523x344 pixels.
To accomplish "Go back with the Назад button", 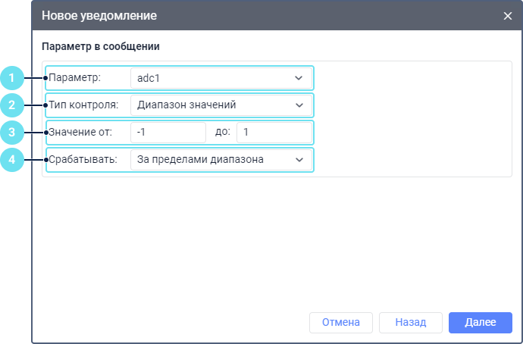I will [410, 322].
